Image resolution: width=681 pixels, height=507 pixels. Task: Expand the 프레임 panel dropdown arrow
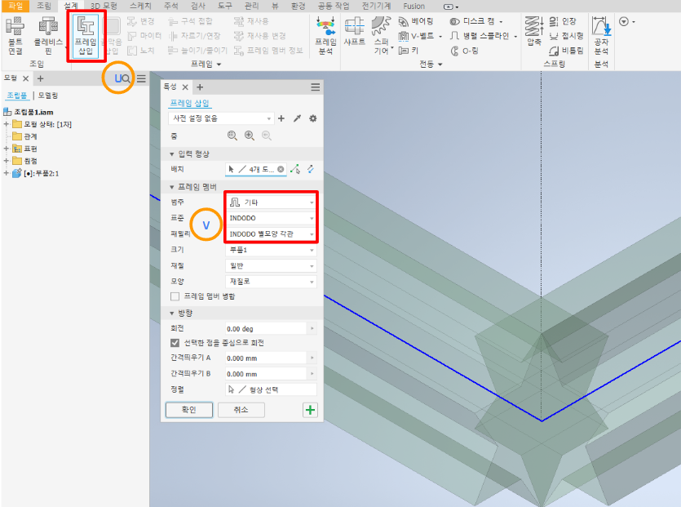219,64
